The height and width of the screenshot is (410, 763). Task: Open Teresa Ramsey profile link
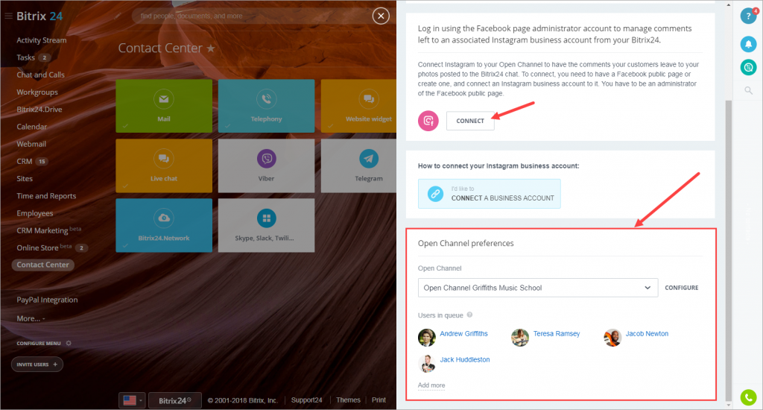[x=556, y=333]
